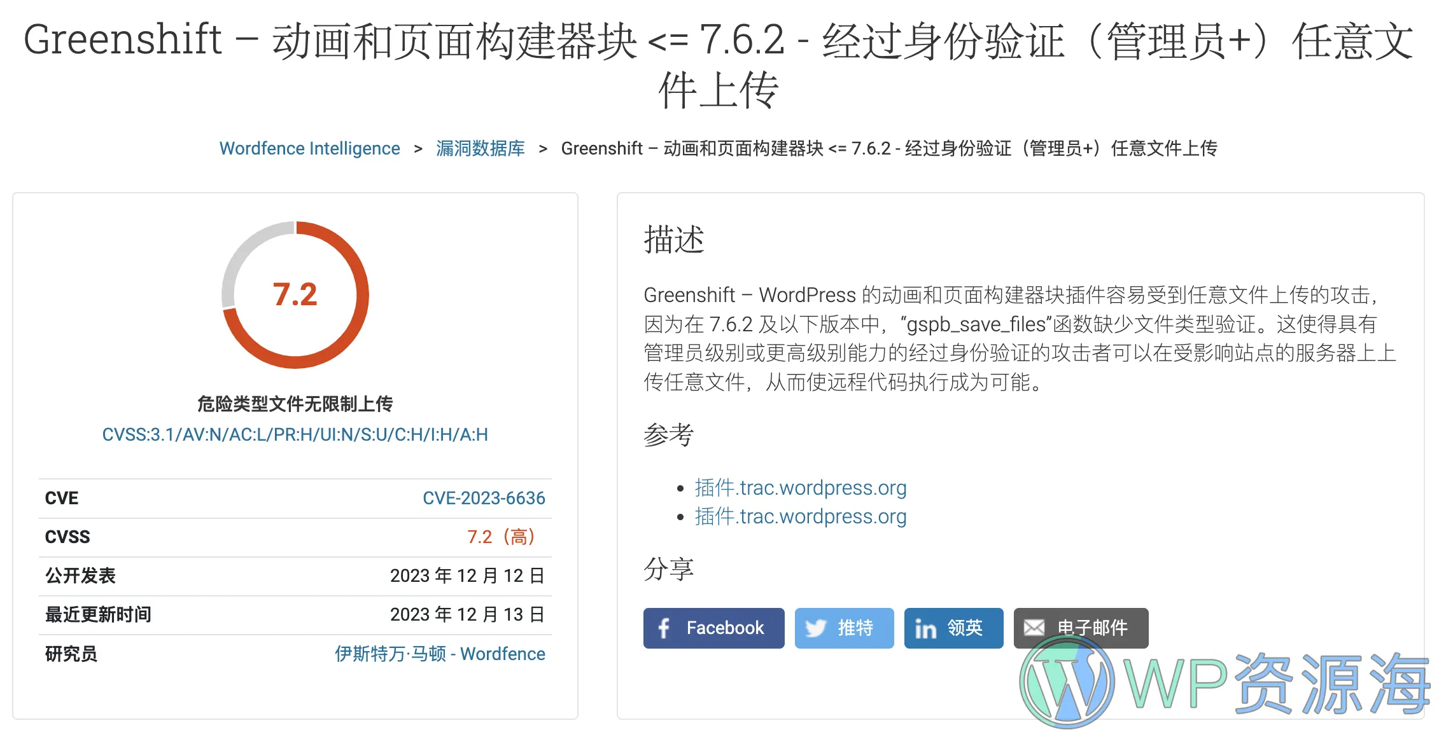Click the 研究员 row label
Image resolution: width=1446 pixels, height=744 pixels.
point(71,654)
